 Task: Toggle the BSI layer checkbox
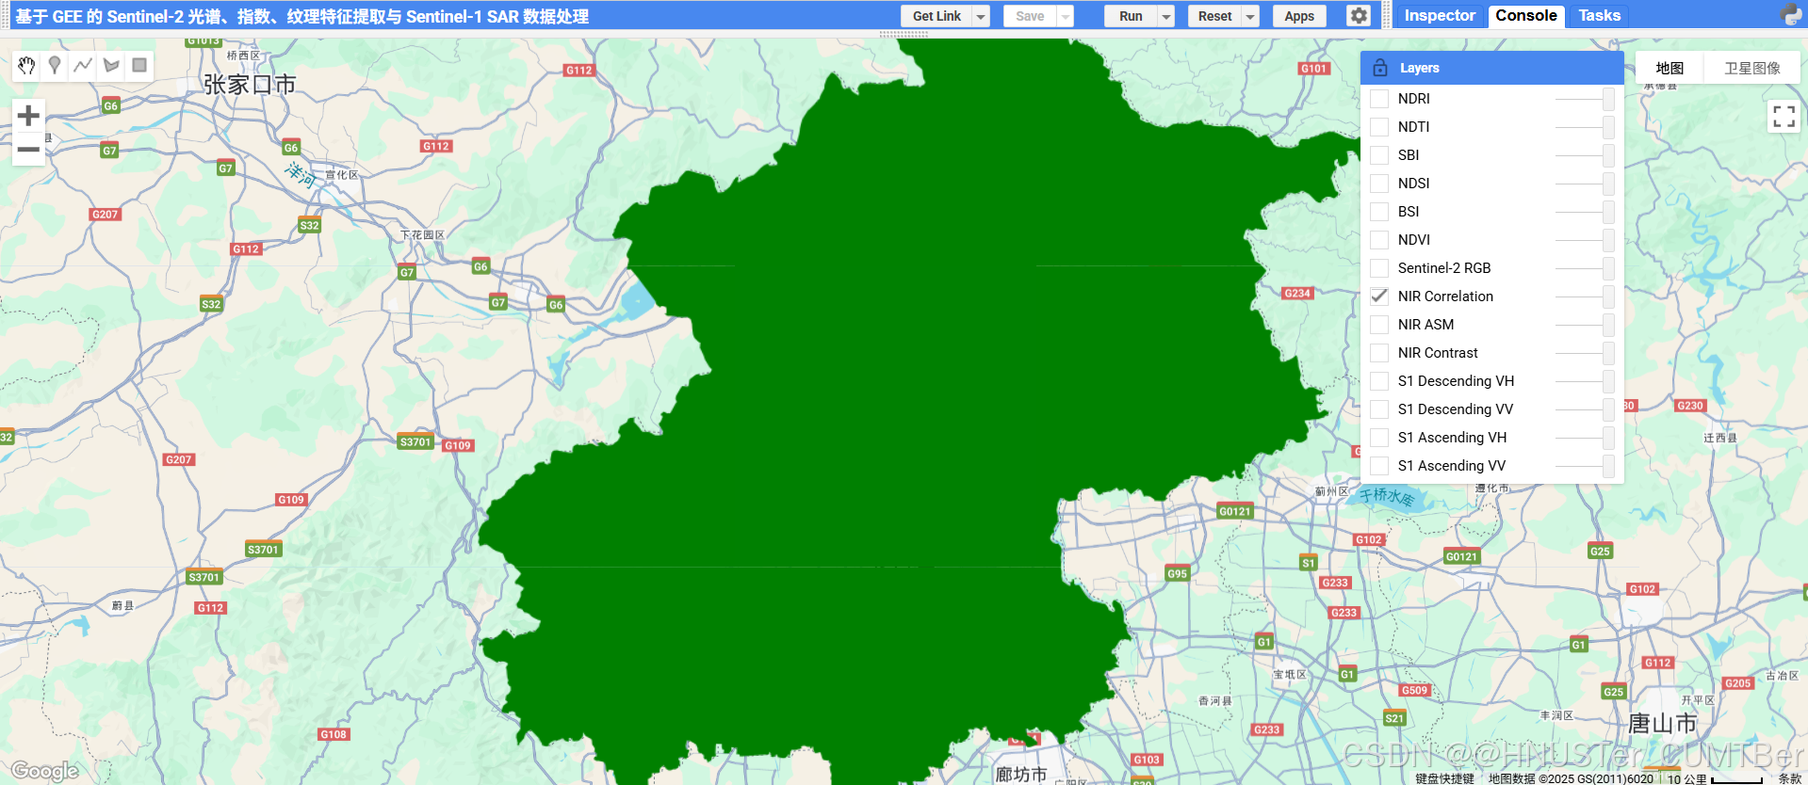1379,212
